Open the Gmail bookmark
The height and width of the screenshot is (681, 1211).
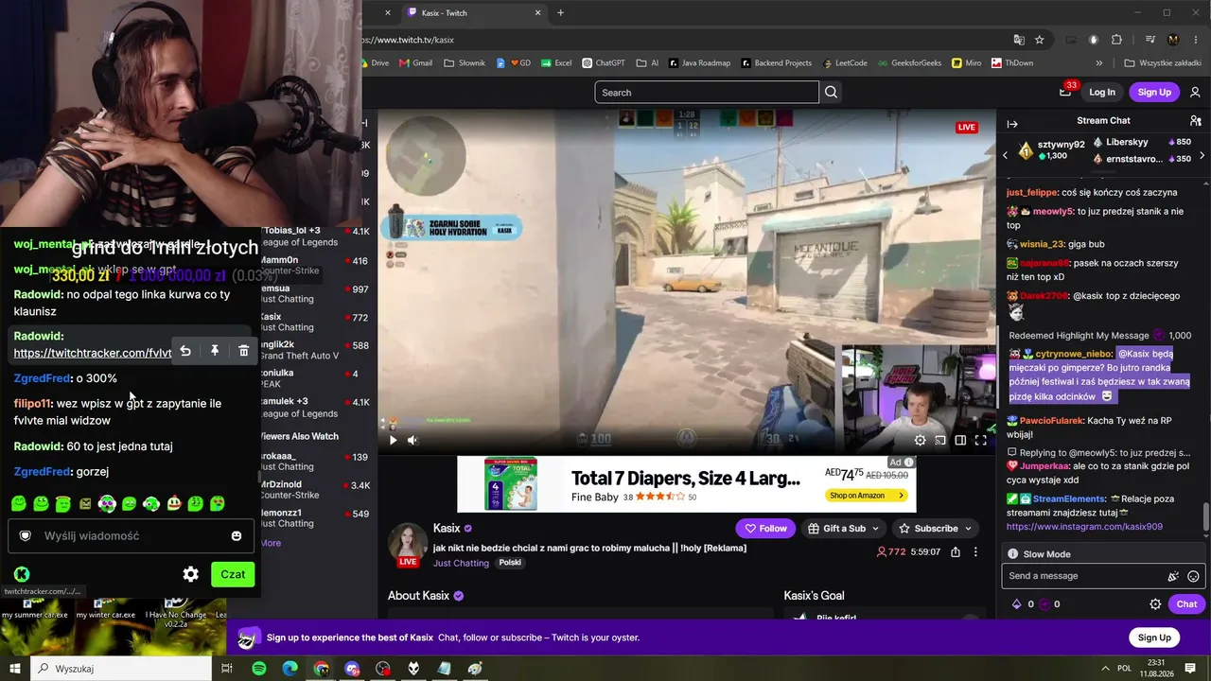(x=416, y=63)
